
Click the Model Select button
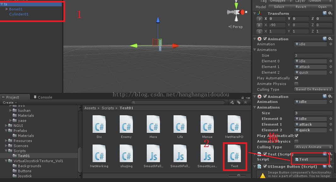279,7
